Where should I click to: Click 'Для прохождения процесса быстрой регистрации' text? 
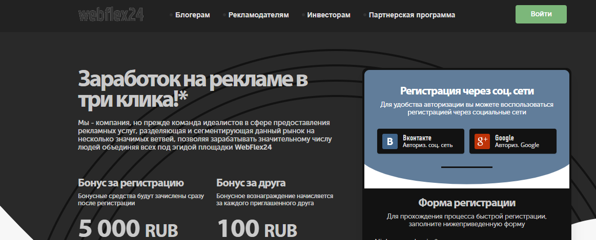tap(467, 220)
